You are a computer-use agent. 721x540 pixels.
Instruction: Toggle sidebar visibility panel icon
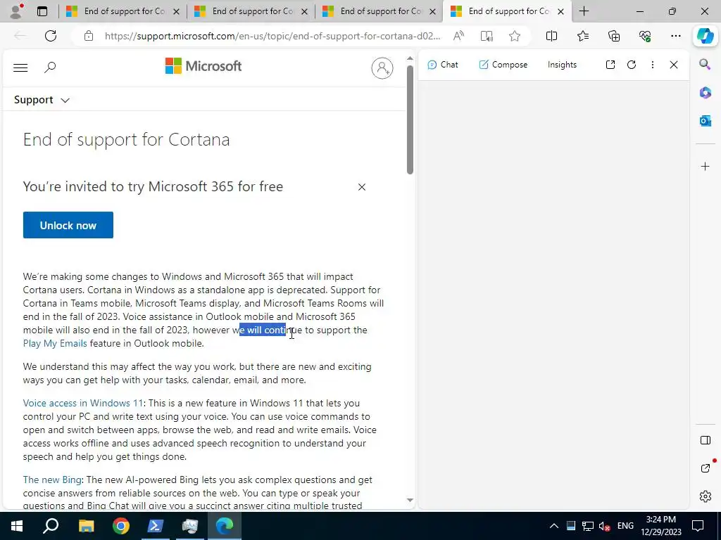(706, 440)
